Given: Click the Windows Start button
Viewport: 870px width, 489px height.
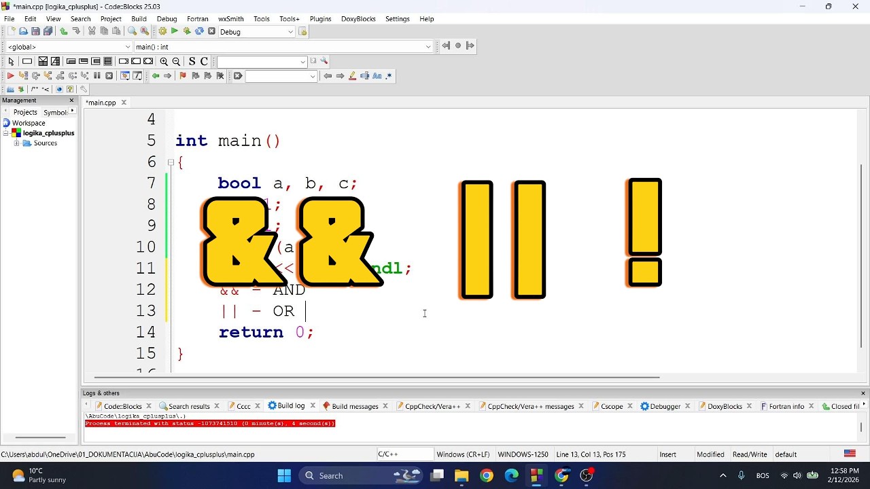Looking at the screenshot, I should click(x=284, y=475).
